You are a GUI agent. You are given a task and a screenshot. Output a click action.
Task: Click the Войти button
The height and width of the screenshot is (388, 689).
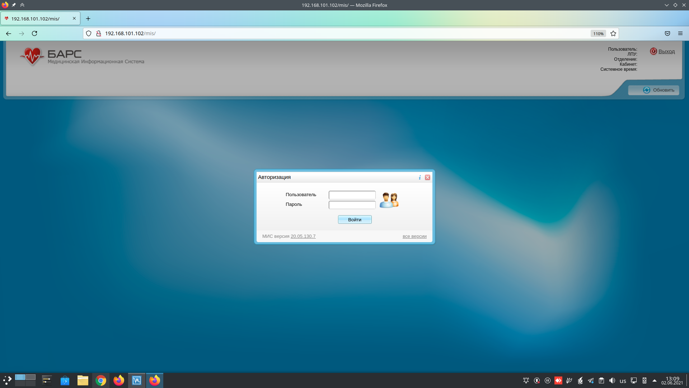pyautogui.click(x=355, y=220)
